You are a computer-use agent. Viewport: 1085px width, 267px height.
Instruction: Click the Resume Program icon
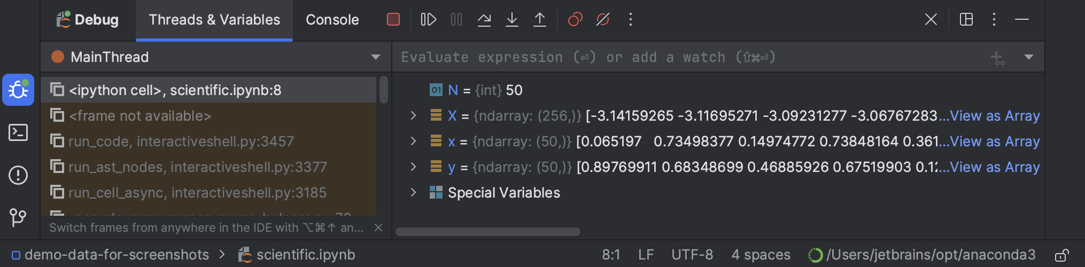click(x=429, y=20)
